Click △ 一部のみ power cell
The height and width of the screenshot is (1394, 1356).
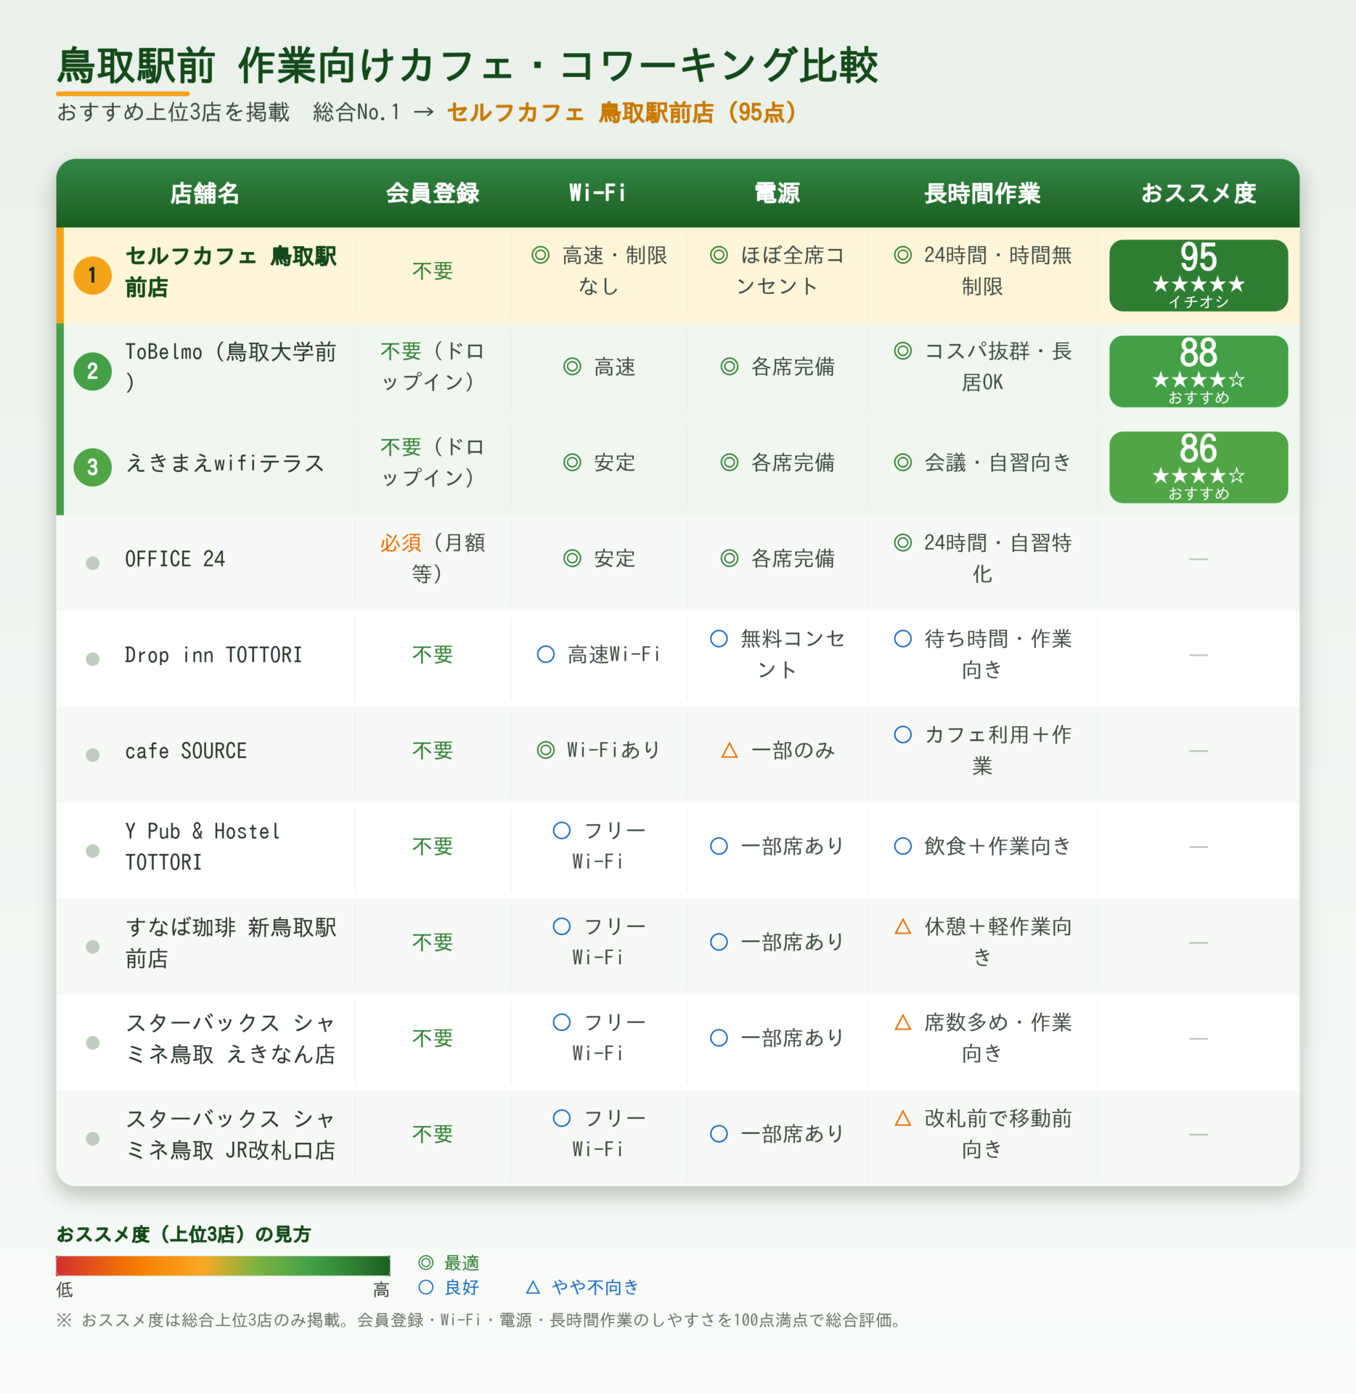click(777, 750)
